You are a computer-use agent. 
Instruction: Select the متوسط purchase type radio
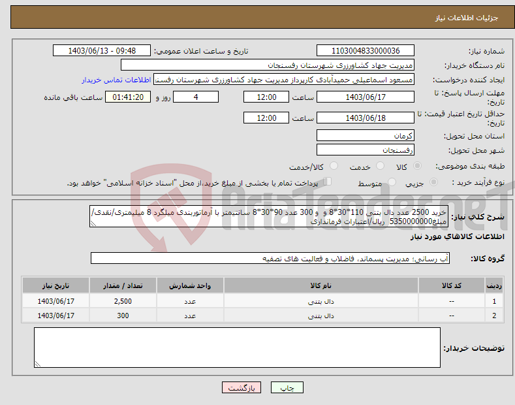pos(392,182)
